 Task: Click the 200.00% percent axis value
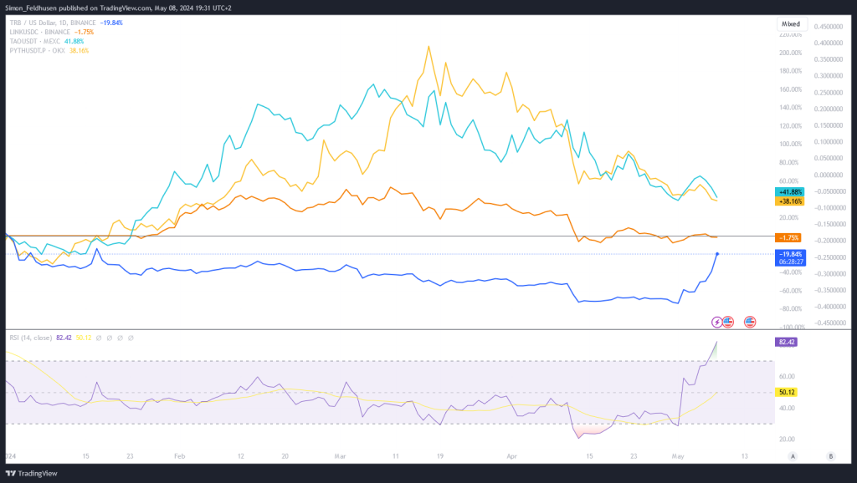tap(791, 53)
